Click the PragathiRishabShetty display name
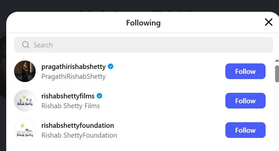The width and height of the screenshot is (279, 151). click(x=74, y=76)
